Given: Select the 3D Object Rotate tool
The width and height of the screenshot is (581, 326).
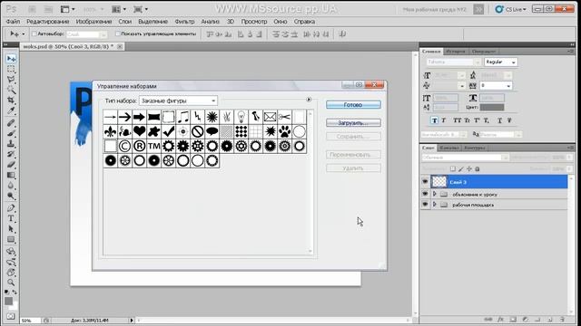Looking at the screenshot, I should (11, 252).
